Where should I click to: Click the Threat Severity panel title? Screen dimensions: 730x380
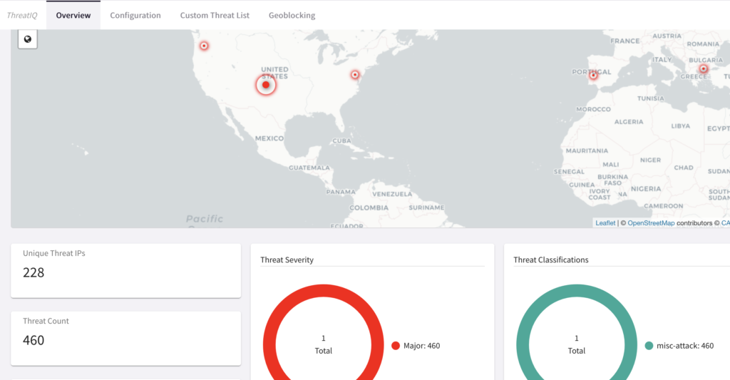pyautogui.click(x=287, y=260)
